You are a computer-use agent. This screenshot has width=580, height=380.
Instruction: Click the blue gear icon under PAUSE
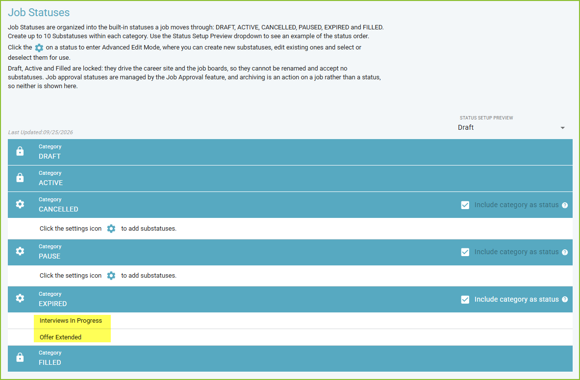[111, 276]
